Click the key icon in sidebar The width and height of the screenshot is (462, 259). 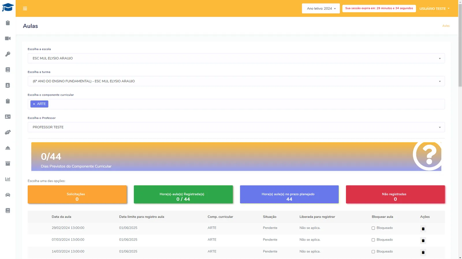click(x=8, y=54)
